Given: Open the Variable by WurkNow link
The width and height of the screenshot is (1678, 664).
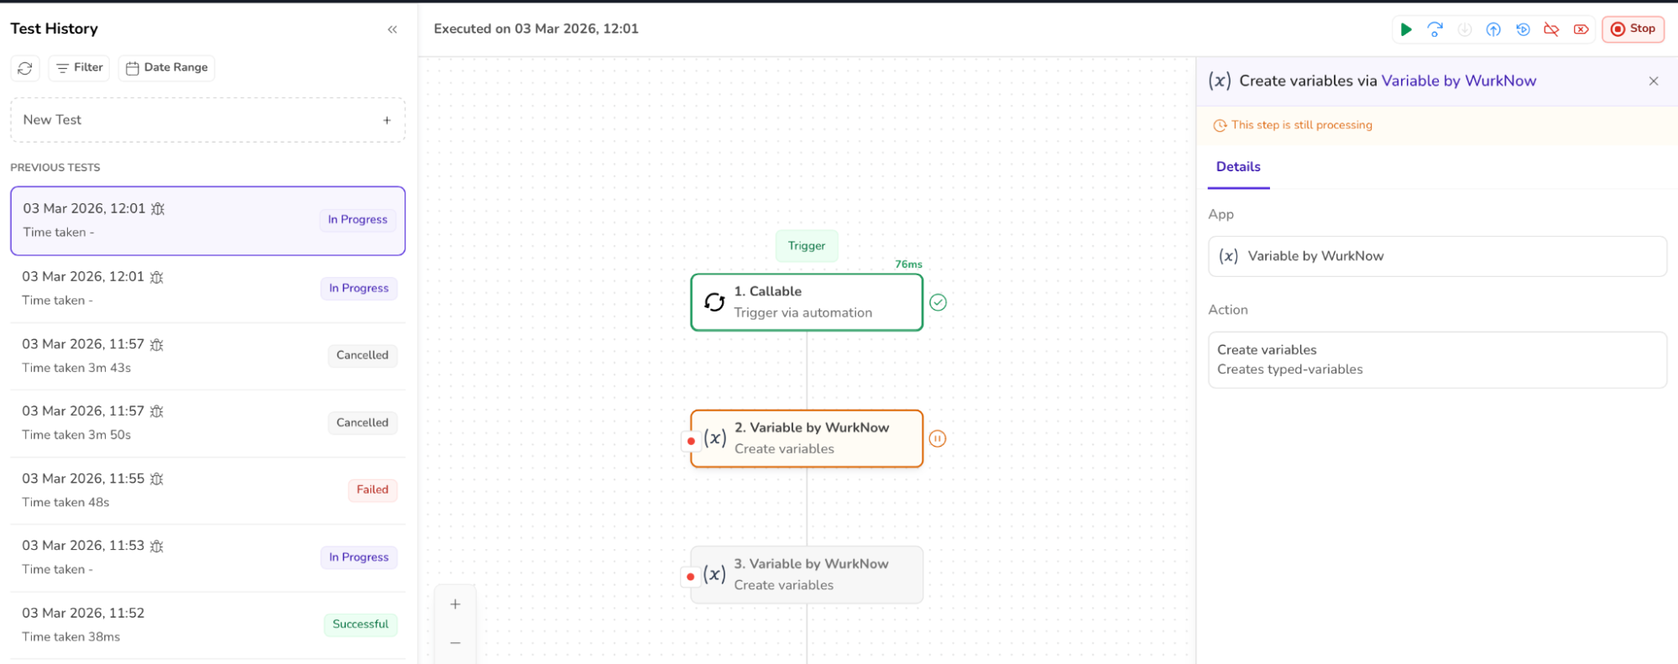Looking at the screenshot, I should coord(1459,81).
